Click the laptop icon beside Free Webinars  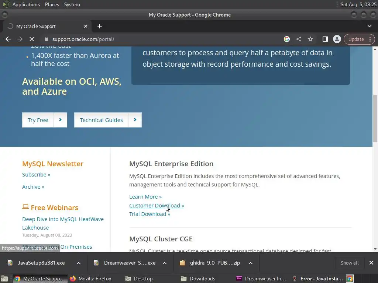coord(25,207)
